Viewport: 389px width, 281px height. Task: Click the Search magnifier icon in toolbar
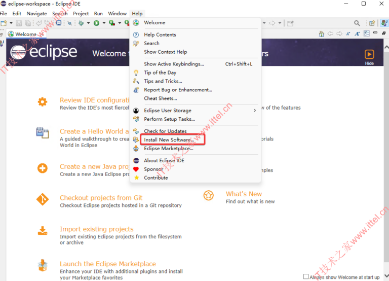click(357, 23)
